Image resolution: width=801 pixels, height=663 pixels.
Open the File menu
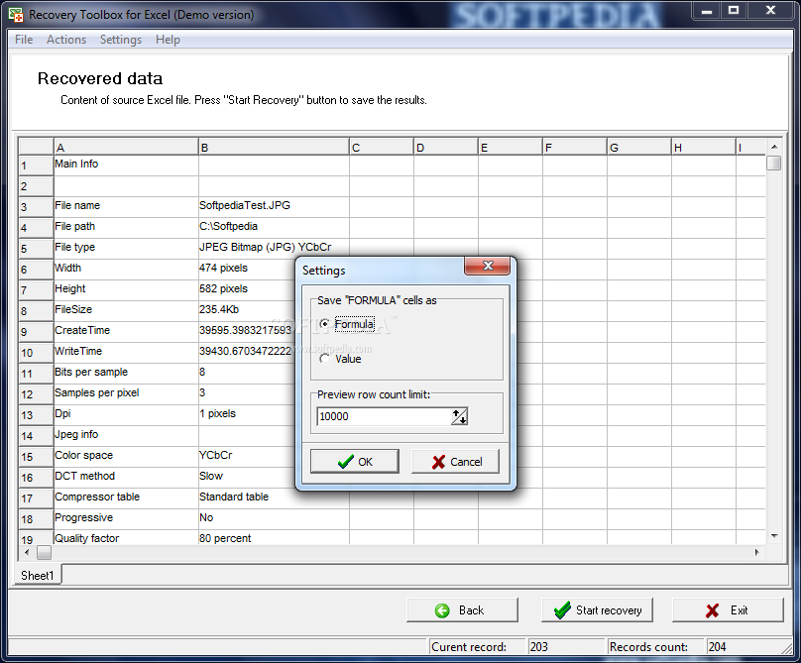24,40
